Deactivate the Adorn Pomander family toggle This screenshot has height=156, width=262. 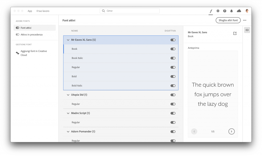(173, 132)
